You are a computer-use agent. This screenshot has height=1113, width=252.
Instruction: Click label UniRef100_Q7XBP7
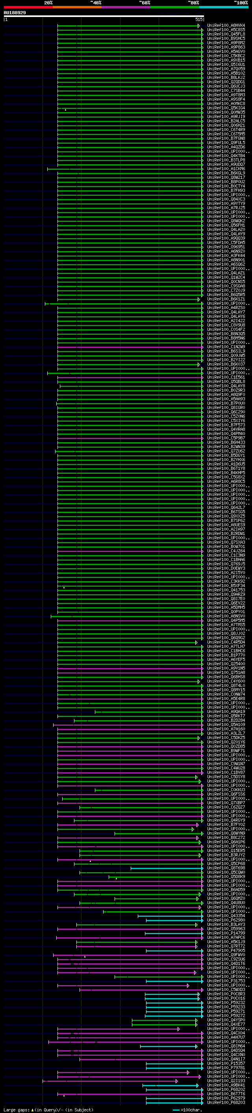[x=226, y=803]
